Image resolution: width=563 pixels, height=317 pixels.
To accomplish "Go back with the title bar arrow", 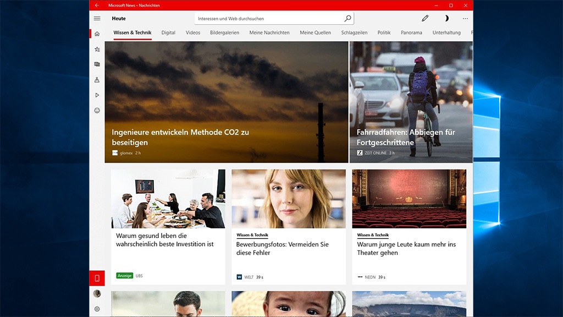I will [x=97, y=5].
